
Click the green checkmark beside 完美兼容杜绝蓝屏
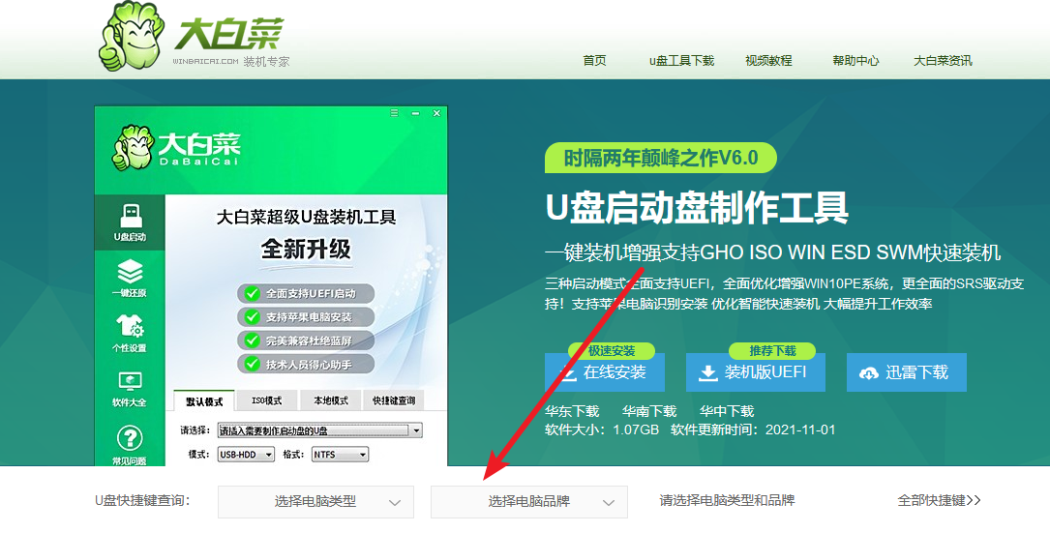click(x=252, y=341)
